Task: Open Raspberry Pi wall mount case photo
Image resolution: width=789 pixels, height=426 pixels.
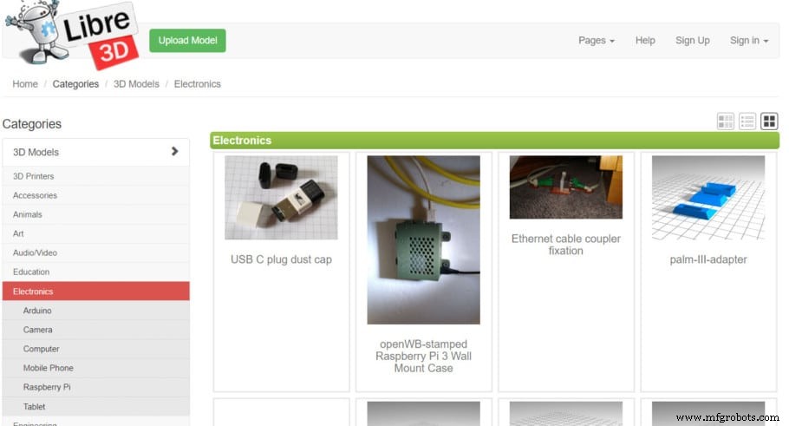Action: click(424, 239)
